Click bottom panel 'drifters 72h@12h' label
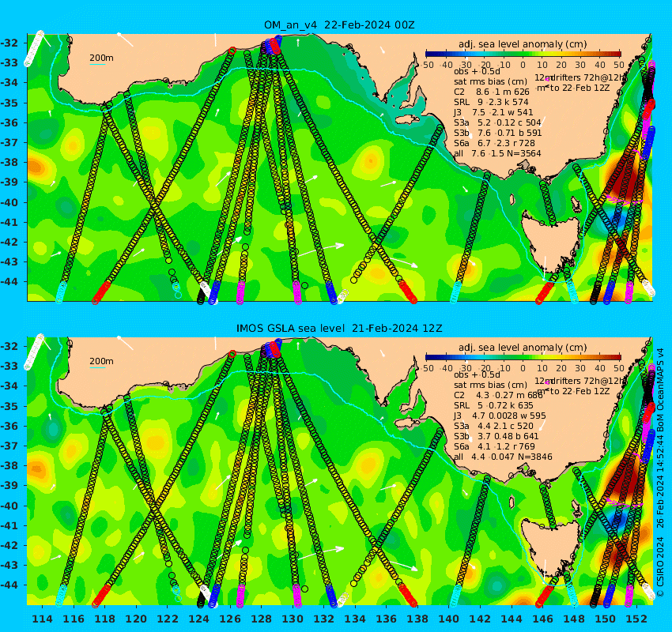 click(x=588, y=381)
